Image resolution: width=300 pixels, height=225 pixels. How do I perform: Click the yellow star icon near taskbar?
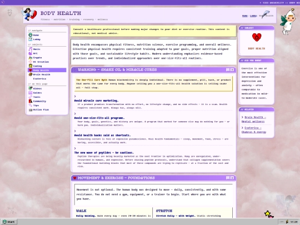[268, 213]
